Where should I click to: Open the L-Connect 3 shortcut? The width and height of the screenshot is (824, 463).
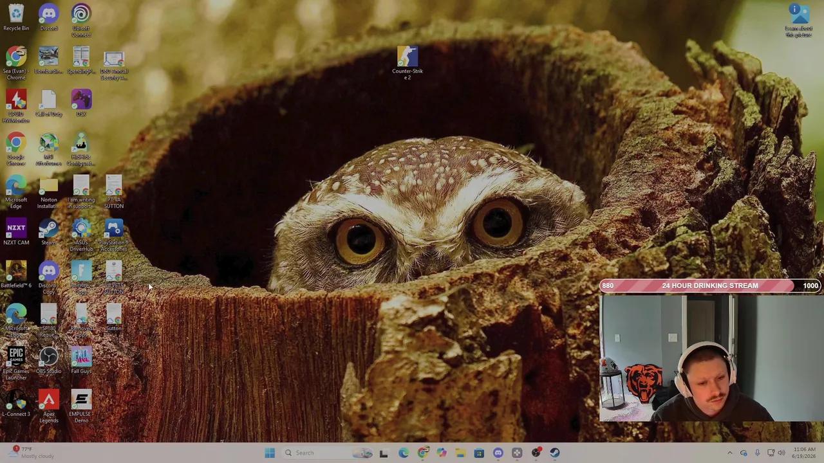tap(16, 404)
